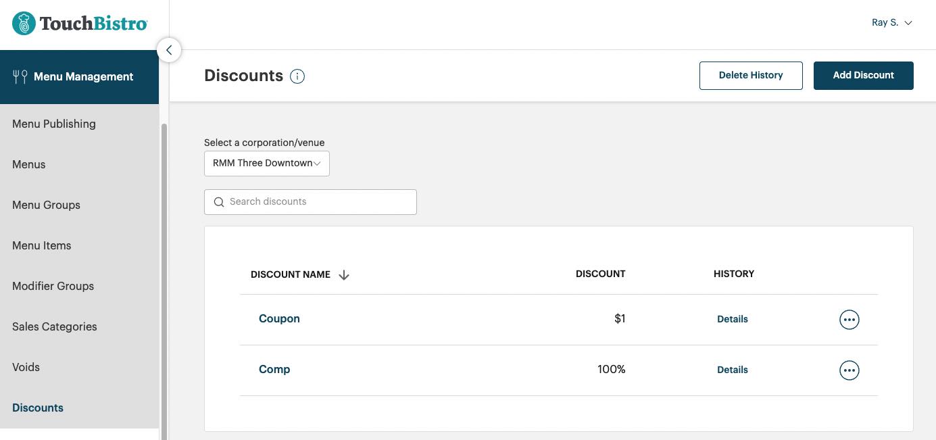Click the Add Discount button

coord(863,75)
